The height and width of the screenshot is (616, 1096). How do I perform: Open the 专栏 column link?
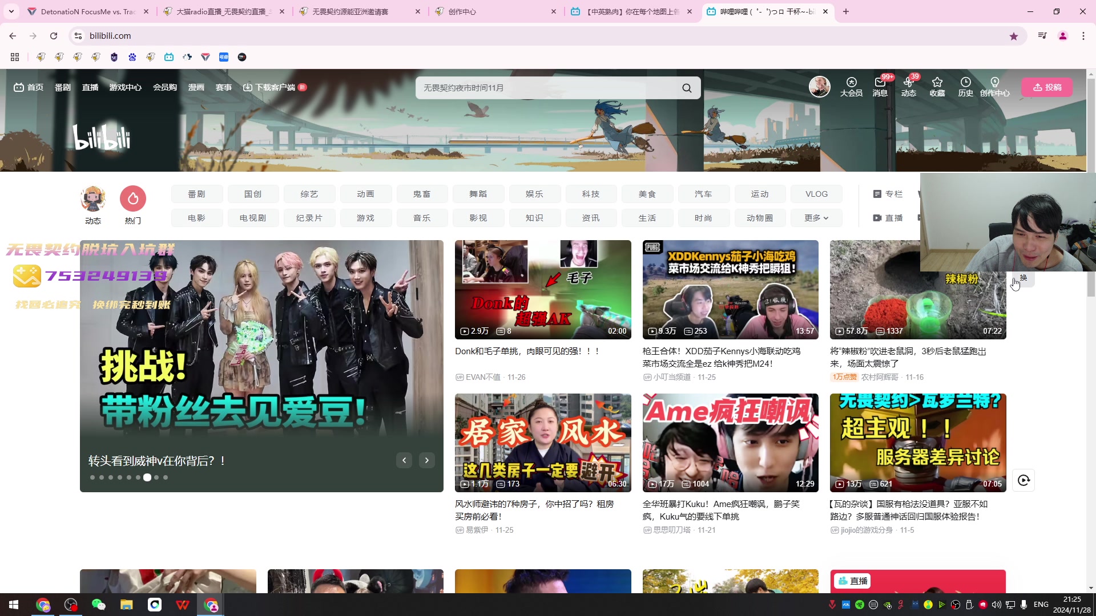pyautogui.click(x=888, y=194)
